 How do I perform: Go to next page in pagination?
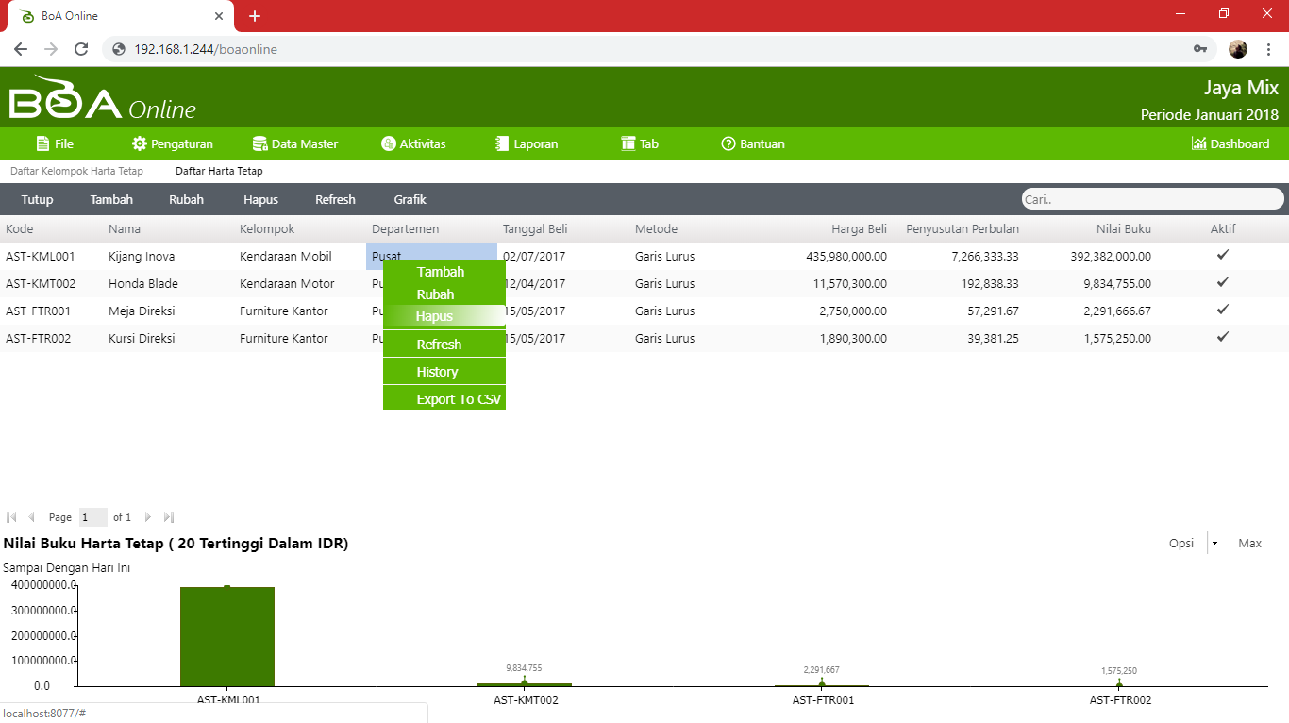coord(148,517)
